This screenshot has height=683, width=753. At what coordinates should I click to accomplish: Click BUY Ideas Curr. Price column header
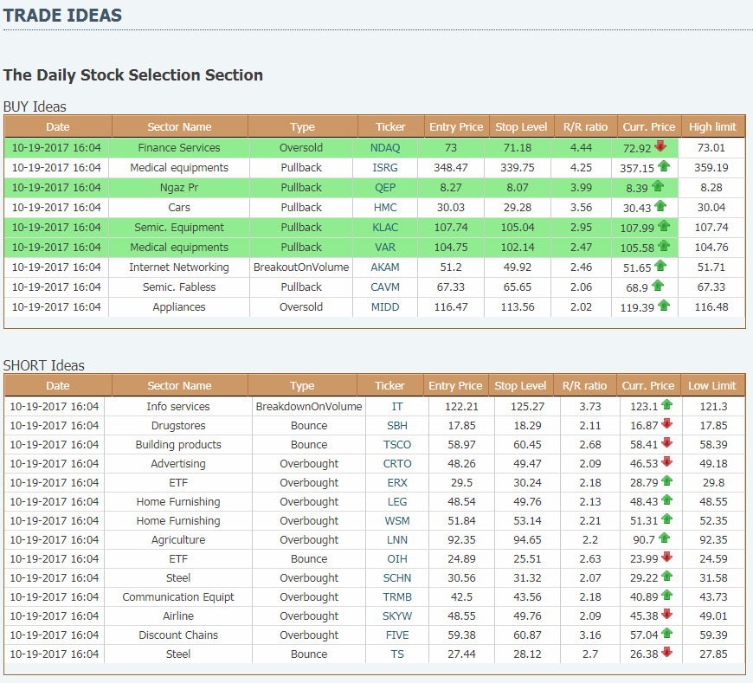pos(649,126)
